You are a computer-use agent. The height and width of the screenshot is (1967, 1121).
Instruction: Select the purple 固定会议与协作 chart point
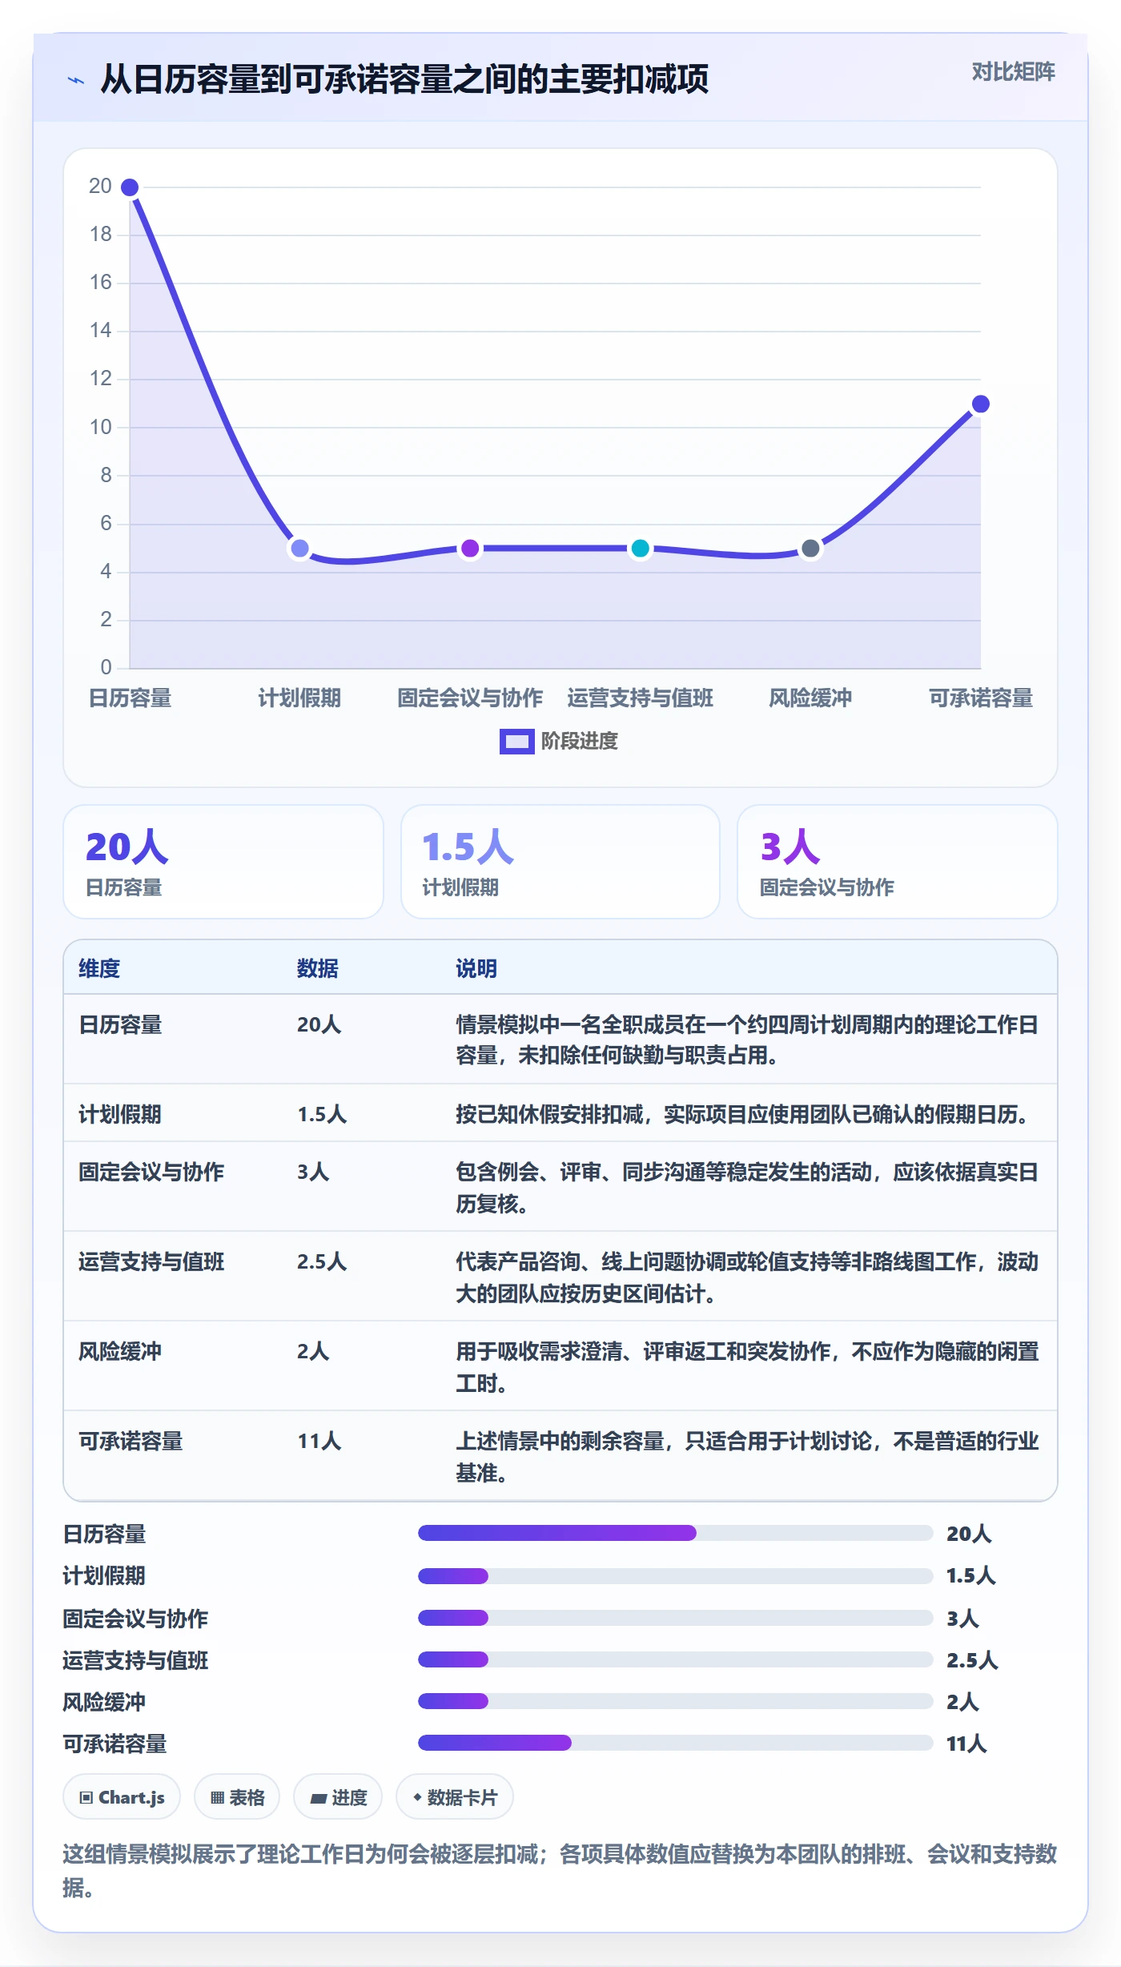[x=470, y=548]
